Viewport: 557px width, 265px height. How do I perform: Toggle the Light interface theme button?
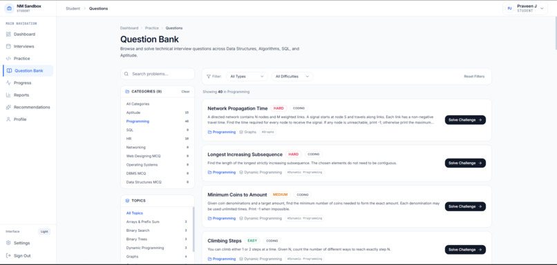[44, 232]
